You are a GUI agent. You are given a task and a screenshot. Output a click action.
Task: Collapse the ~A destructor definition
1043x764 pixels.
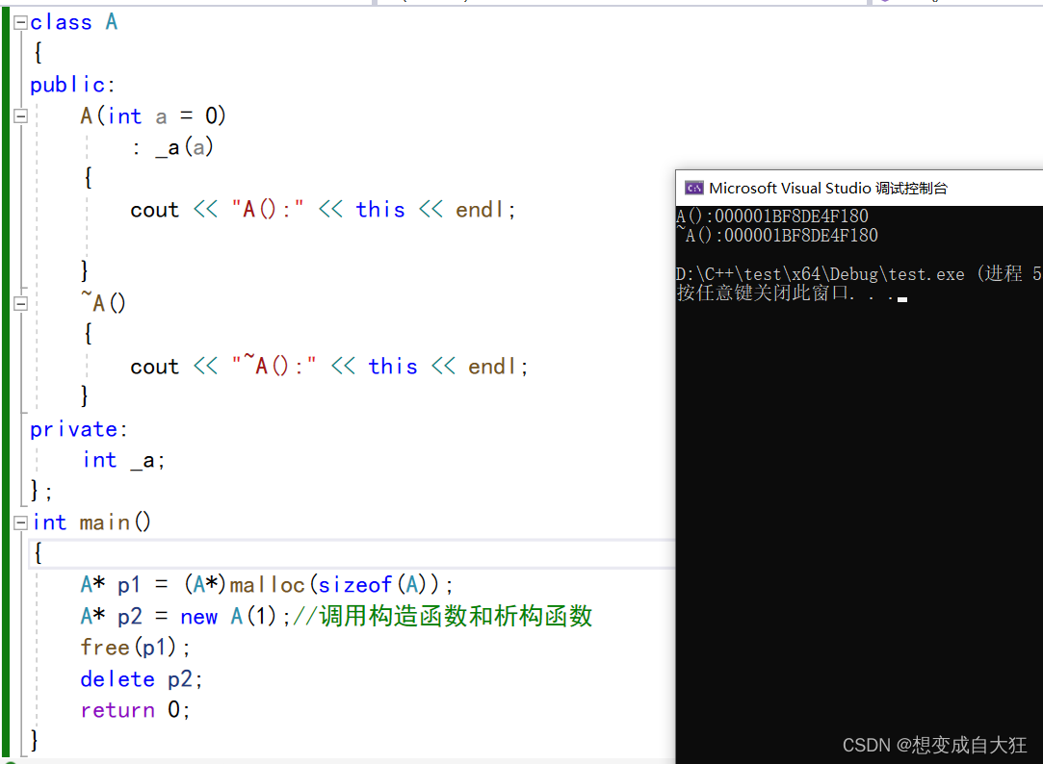pyautogui.click(x=20, y=302)
